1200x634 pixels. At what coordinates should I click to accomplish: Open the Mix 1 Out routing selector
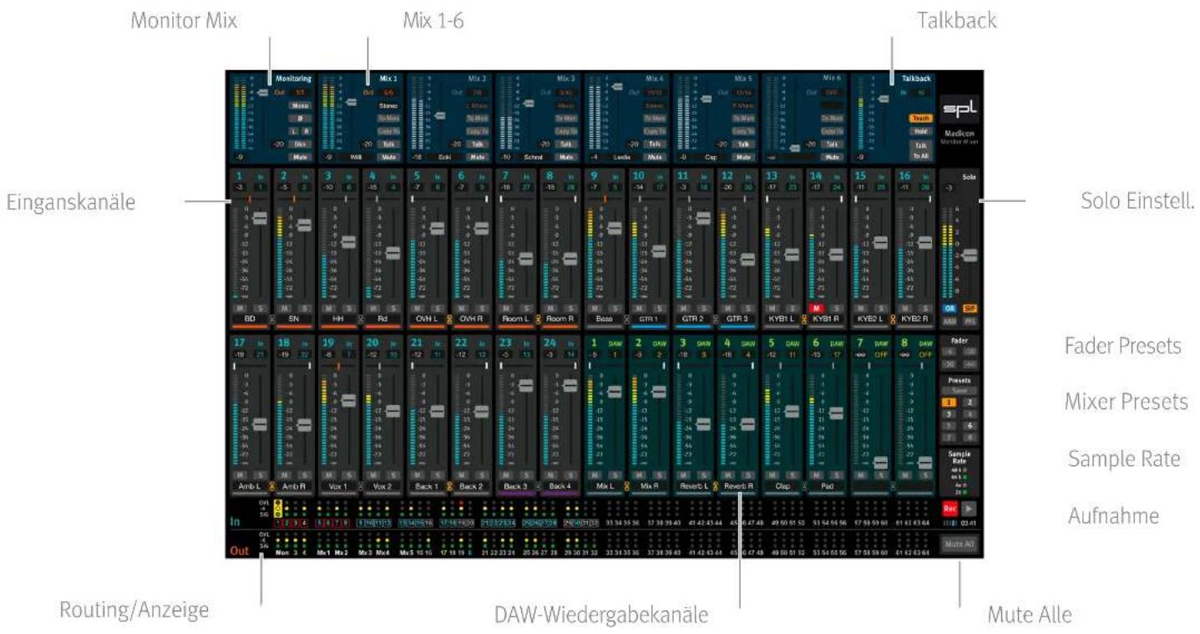389,91
